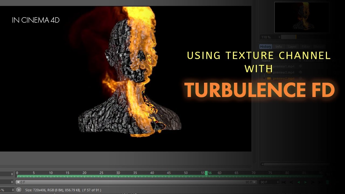345x194 pixels.
Task: Click the playhead marker at frame 56
Action: (x=206, y=173)
